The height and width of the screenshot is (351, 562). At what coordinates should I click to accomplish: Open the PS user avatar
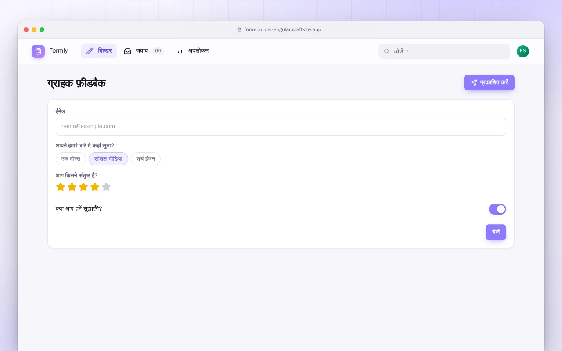523,51
